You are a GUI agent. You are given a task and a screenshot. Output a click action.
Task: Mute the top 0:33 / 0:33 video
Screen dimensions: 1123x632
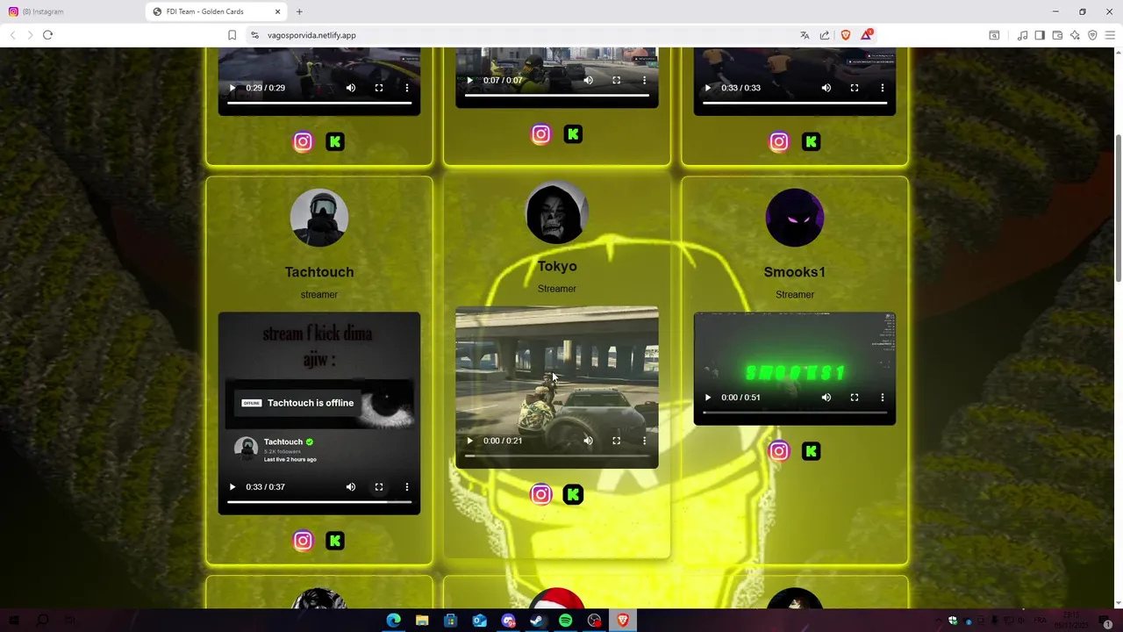point(826,88)
